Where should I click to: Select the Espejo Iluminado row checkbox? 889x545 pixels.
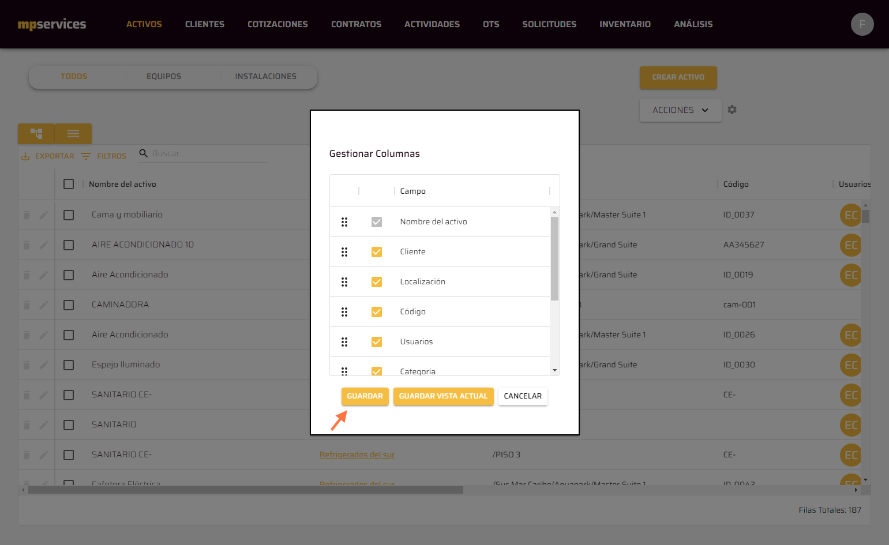pos(69,365)
